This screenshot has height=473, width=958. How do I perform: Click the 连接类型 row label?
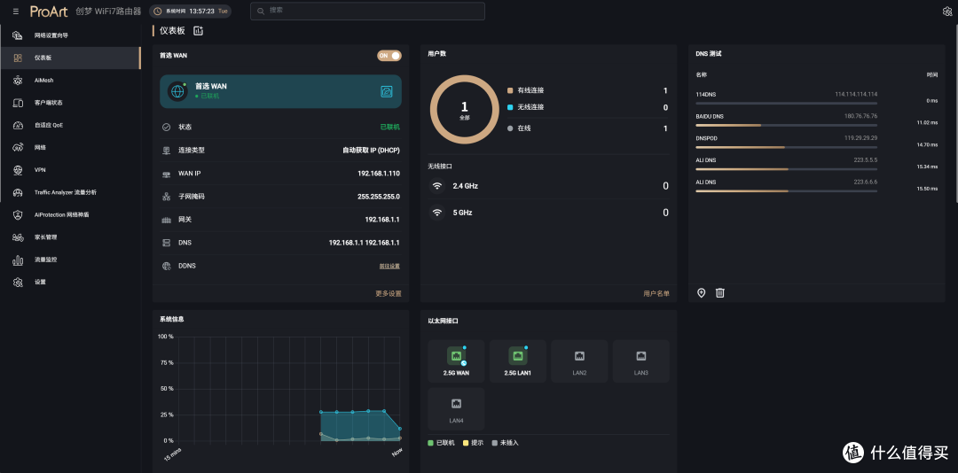tap(192, 151)
